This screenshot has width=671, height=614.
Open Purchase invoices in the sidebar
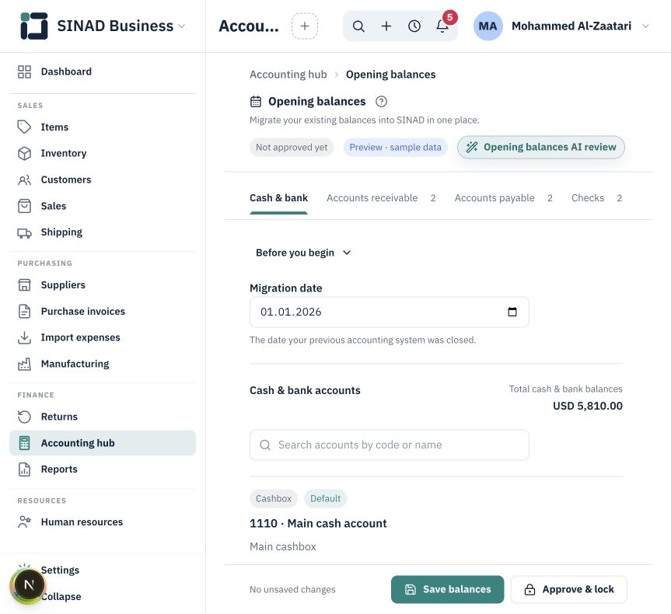click(x=103, y=311)
